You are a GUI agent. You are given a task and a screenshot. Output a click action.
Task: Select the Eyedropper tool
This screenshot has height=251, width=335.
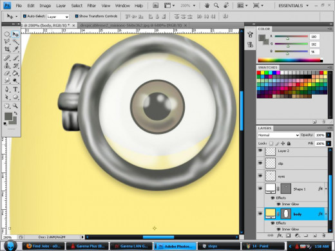(15, 49)
